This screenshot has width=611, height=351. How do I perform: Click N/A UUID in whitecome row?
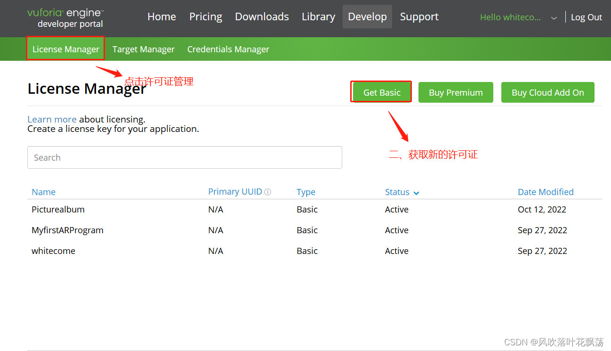tap(216, 251)
